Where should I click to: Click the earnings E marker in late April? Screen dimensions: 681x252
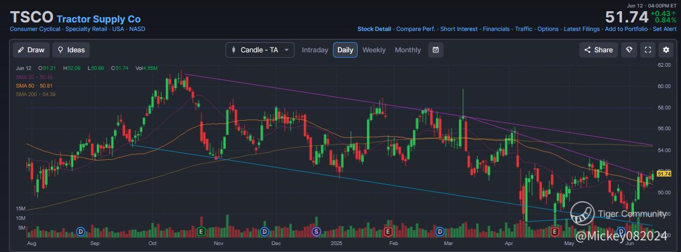tap(554, 232)
